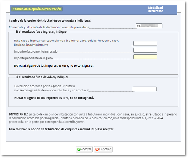Click the NOTA text in the devolver section
This screenshot has height=158, width=188.
pyautogui.click(x=54, y=98)
